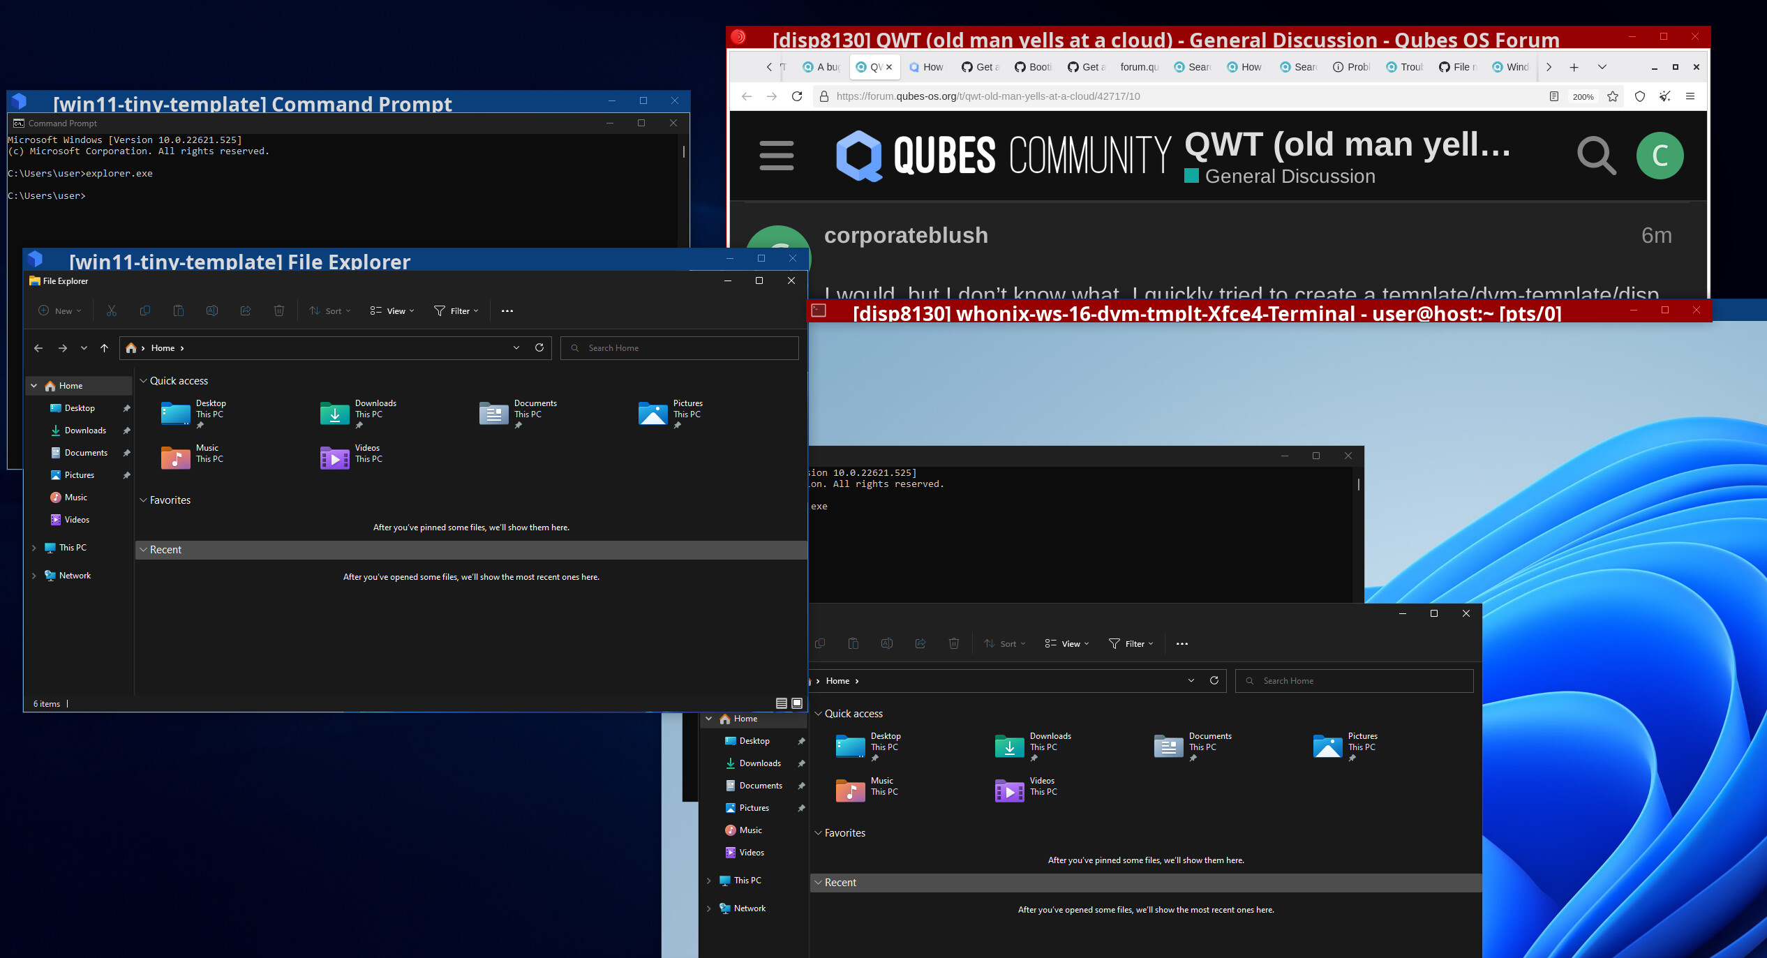Viewport: 1767px width, 958px height.
Task: Select Desktop in the Whonix window's Explorer sidebar
Action: 754,741
